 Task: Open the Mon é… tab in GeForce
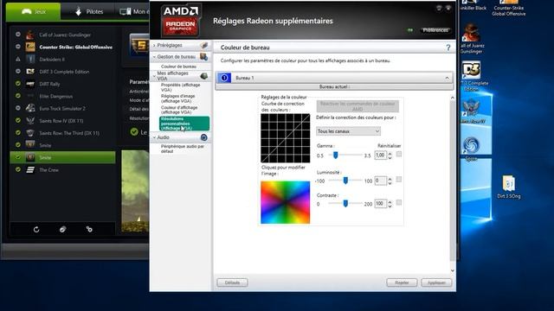point(133,11)
